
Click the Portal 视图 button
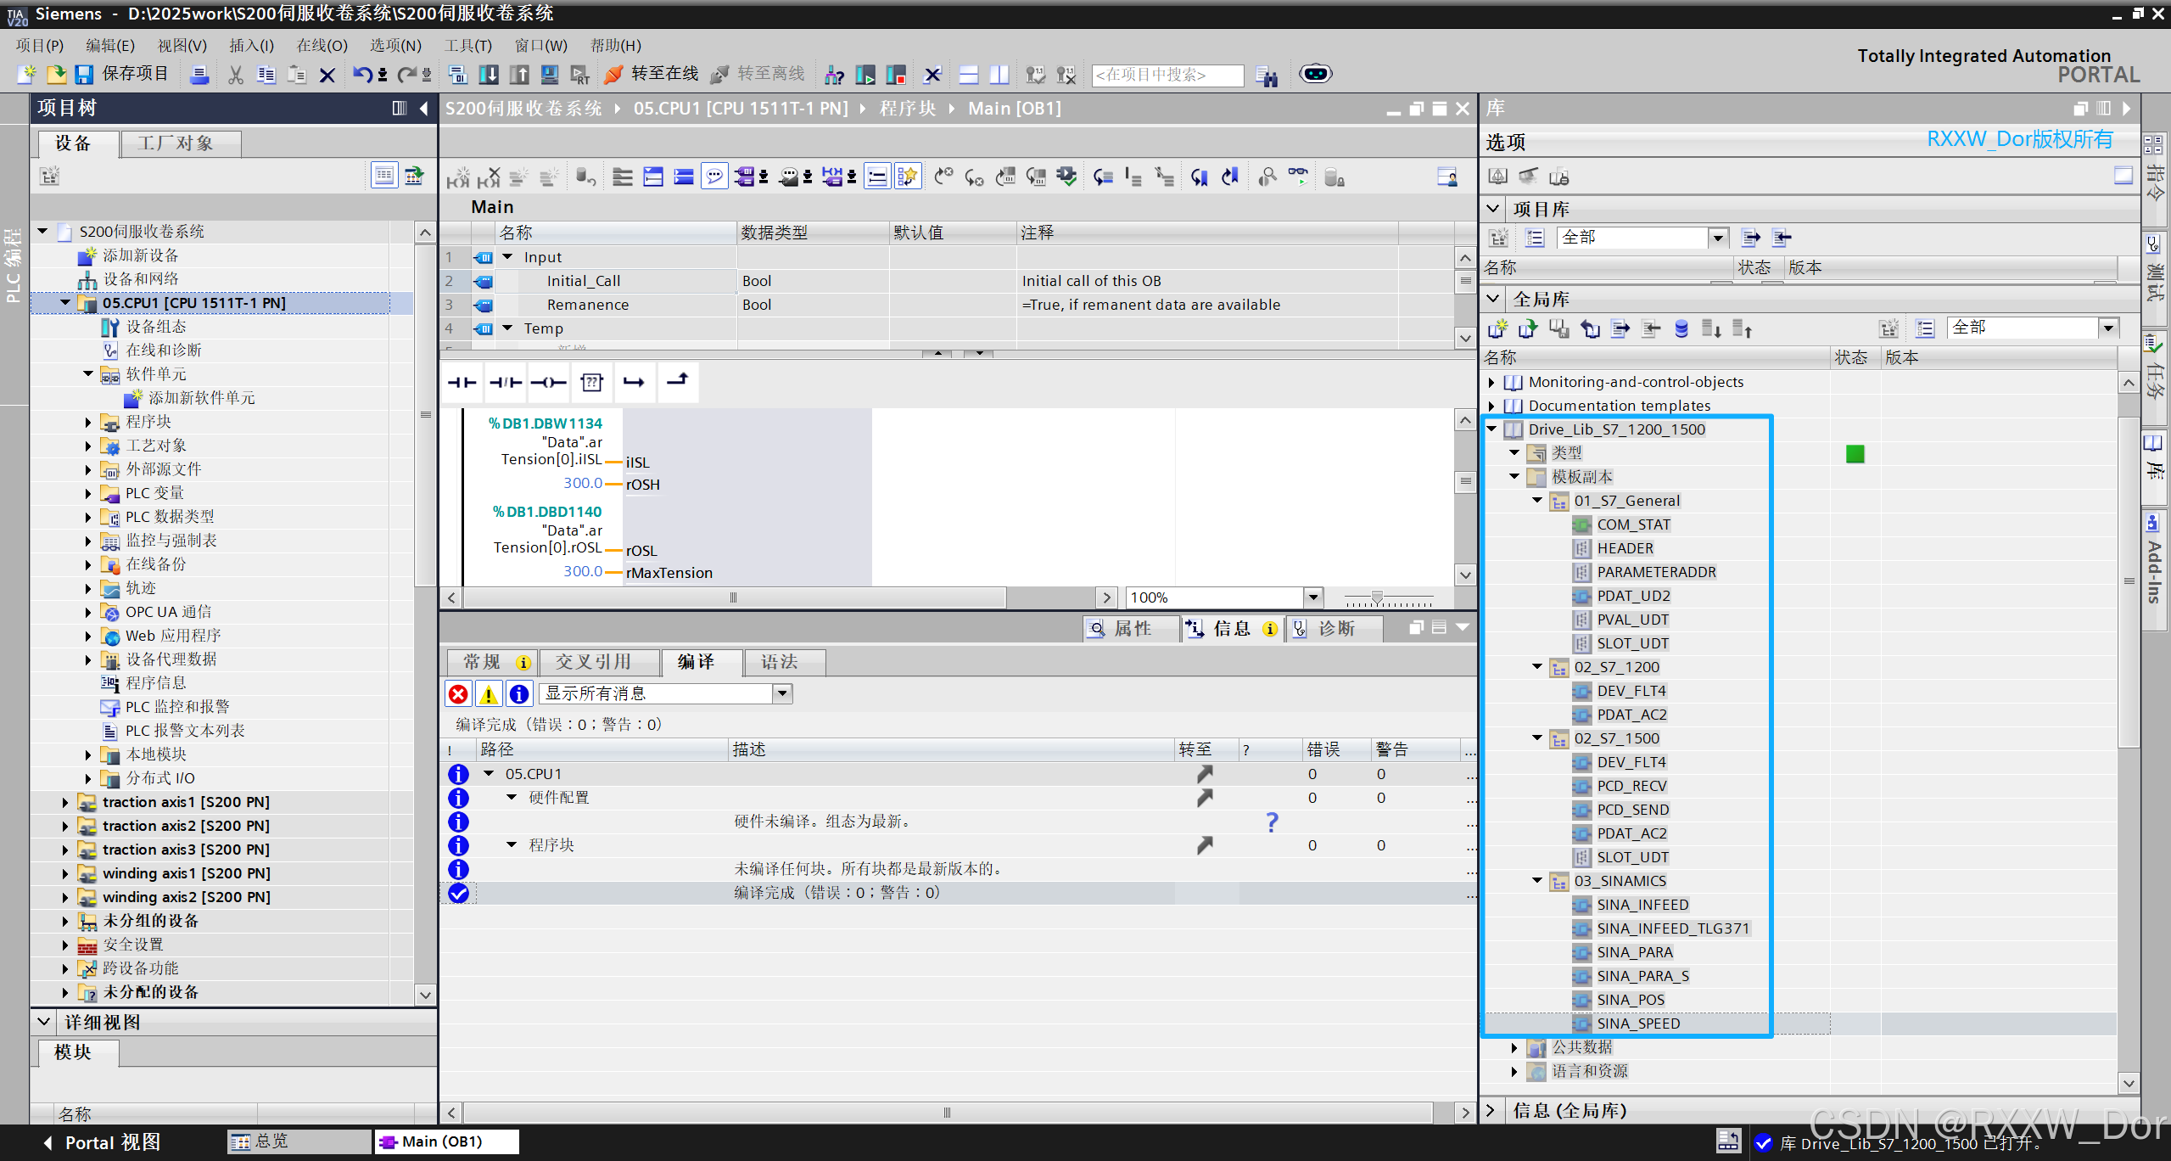point(103,1142)
